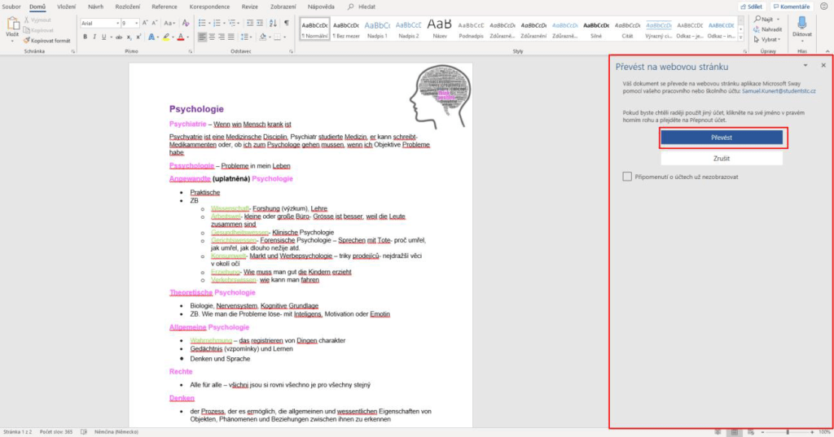Screen dimensions: 834x437
Task: Click the Vložit paste icon
Action: click(12, 25)
